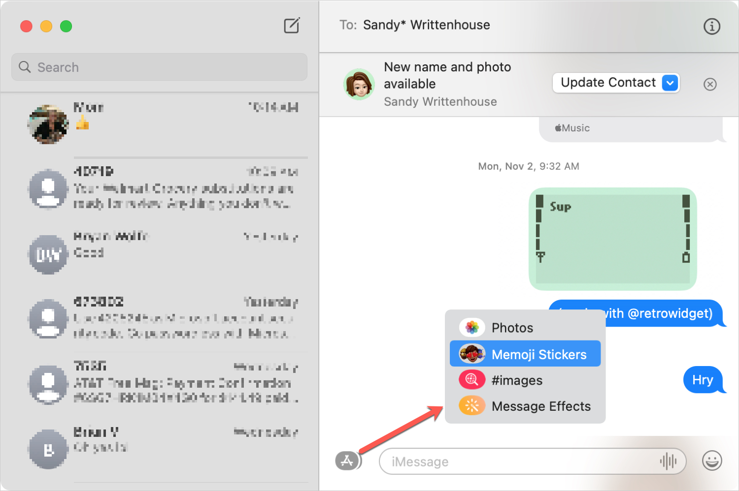Select #images from the apps menu
This screenshot has height=491, width=739.
point(525,380)
